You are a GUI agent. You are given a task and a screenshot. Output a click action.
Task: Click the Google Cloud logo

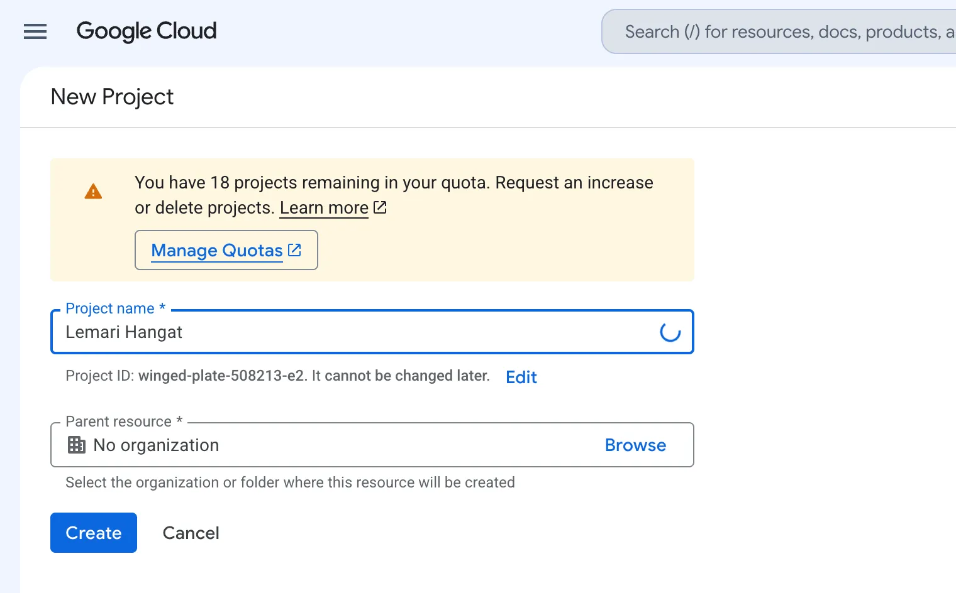click(x=147, y=31)
